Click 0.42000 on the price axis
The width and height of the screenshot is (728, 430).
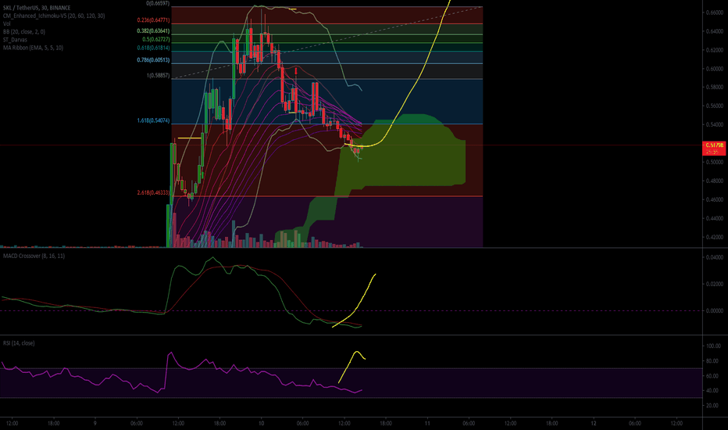[x=714, y=237]
